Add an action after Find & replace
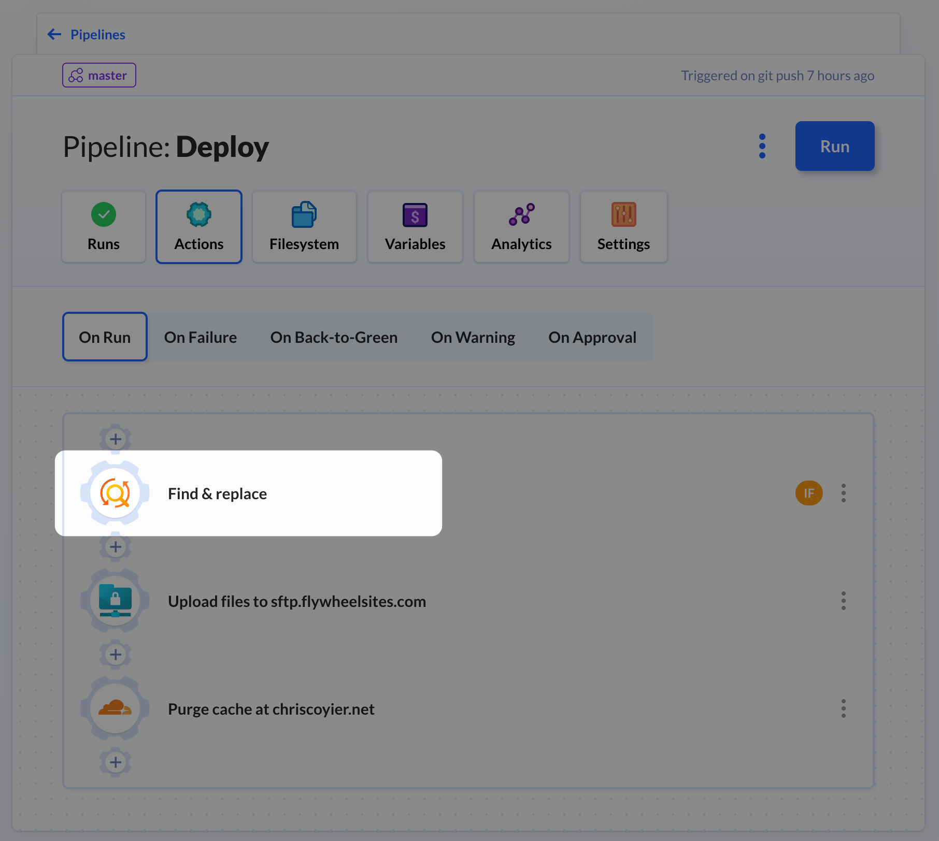The image size is (939, 841). coord(115,547)
